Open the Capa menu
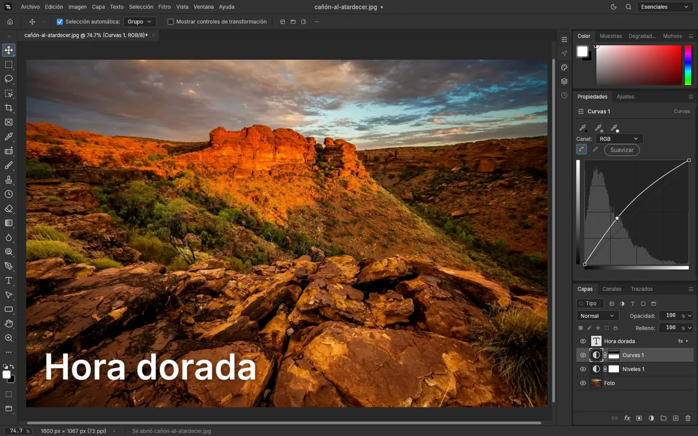 [98, 7]
